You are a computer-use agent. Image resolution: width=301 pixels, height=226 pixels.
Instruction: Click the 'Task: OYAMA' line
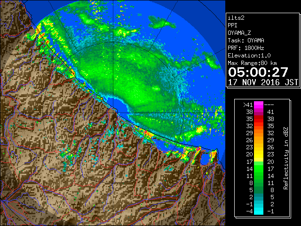pyautogui.click(x=246, y=40)
